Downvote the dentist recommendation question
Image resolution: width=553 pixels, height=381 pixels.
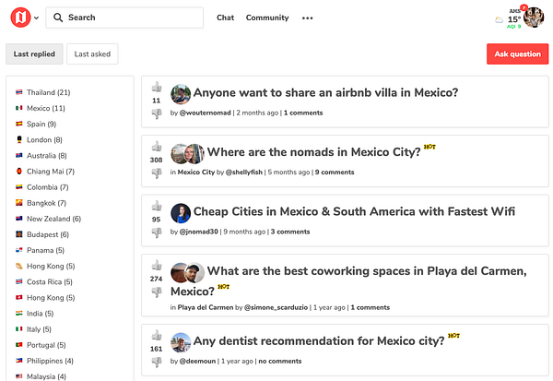point(157,362)
